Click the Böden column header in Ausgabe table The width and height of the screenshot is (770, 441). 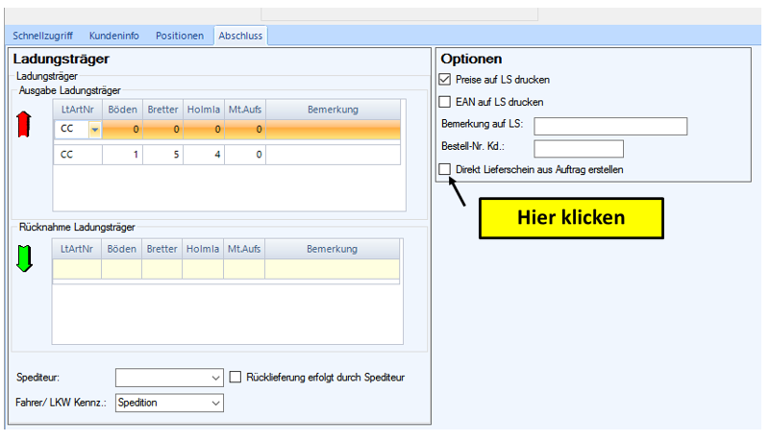point(122,110)
